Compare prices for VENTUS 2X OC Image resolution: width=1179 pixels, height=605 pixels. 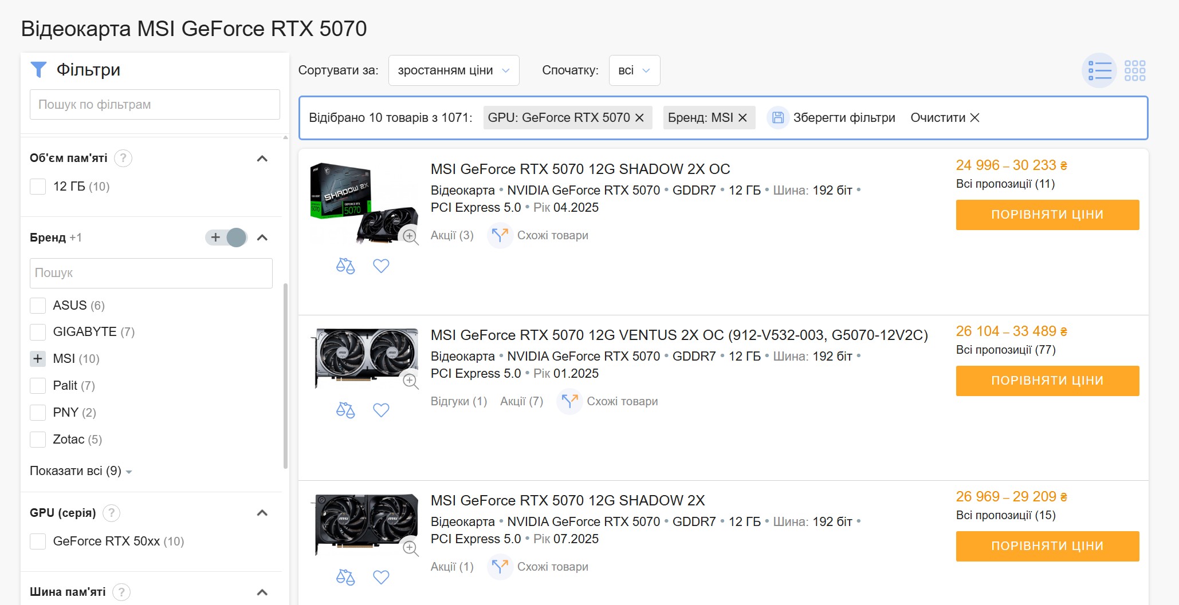1047,381
